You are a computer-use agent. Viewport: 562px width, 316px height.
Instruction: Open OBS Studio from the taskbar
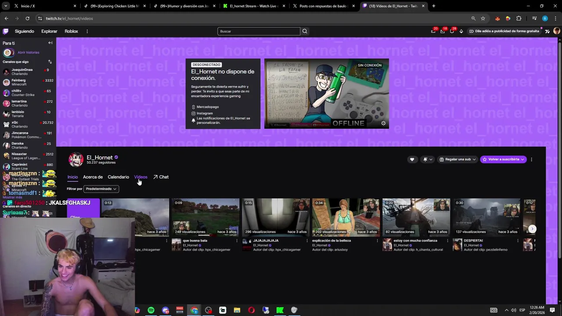(x=208, y=310)
